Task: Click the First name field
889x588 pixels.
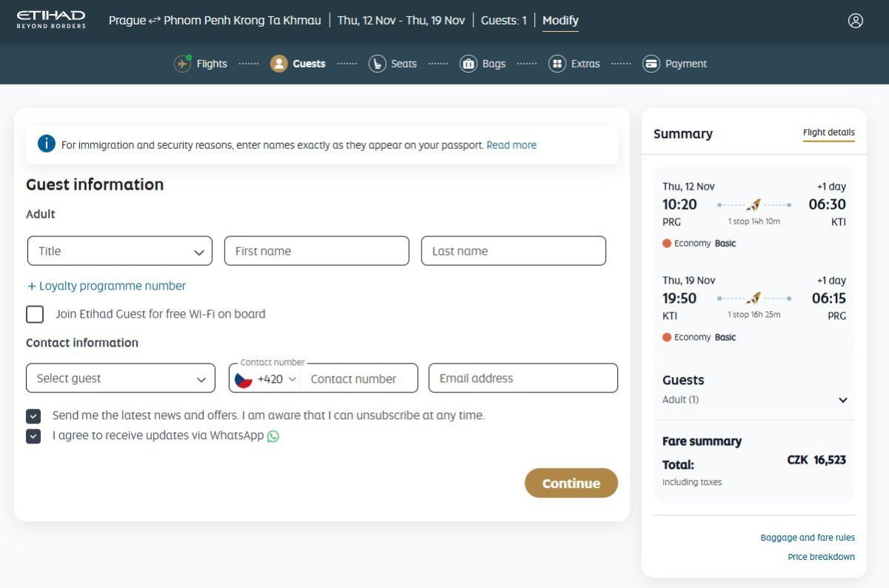Action: tap(317, 251)
